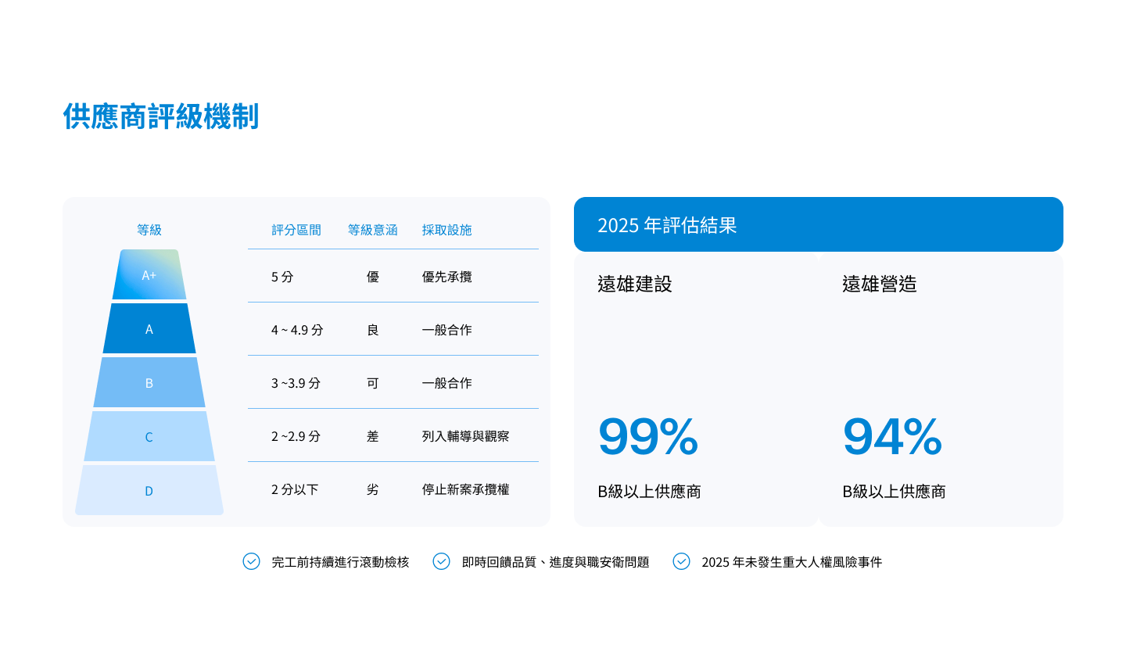Click 一般合作 in the 3 ~3.9 分 row

point(447,383)
